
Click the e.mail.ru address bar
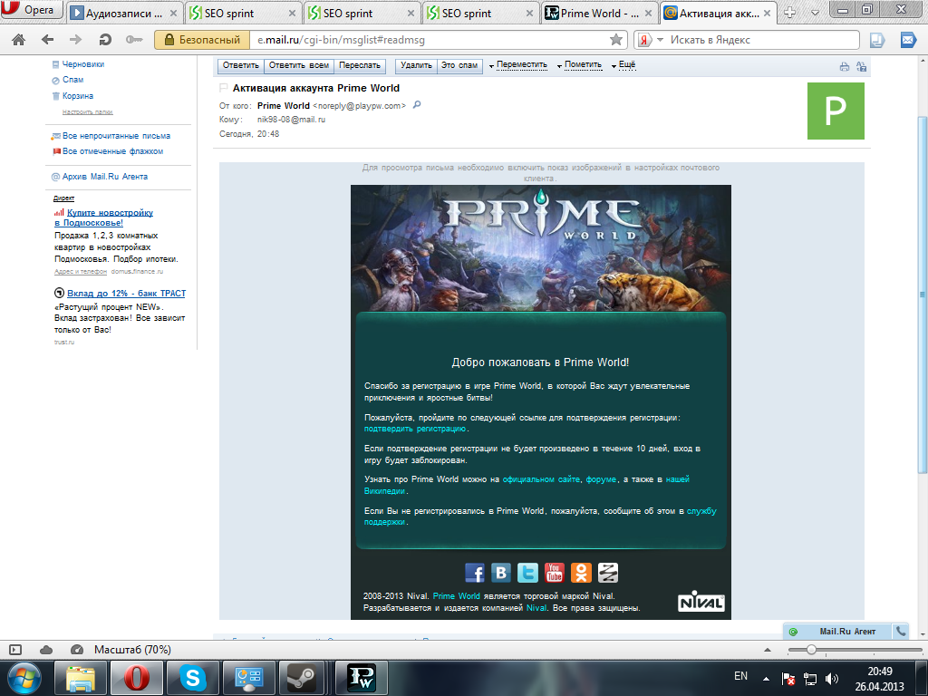tap(429, 40)
